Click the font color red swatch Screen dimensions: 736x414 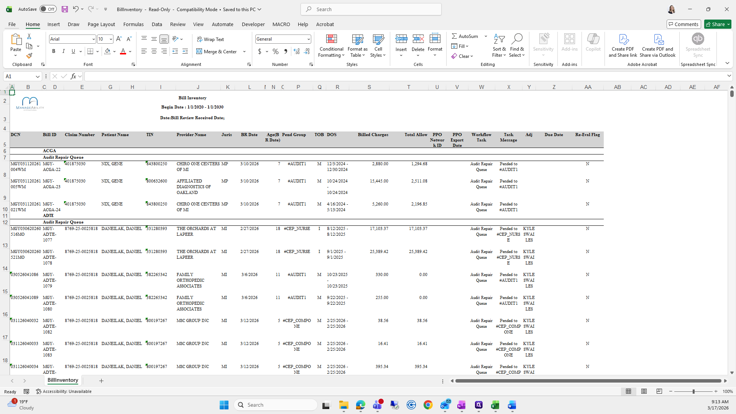click(x=123, y=51)
